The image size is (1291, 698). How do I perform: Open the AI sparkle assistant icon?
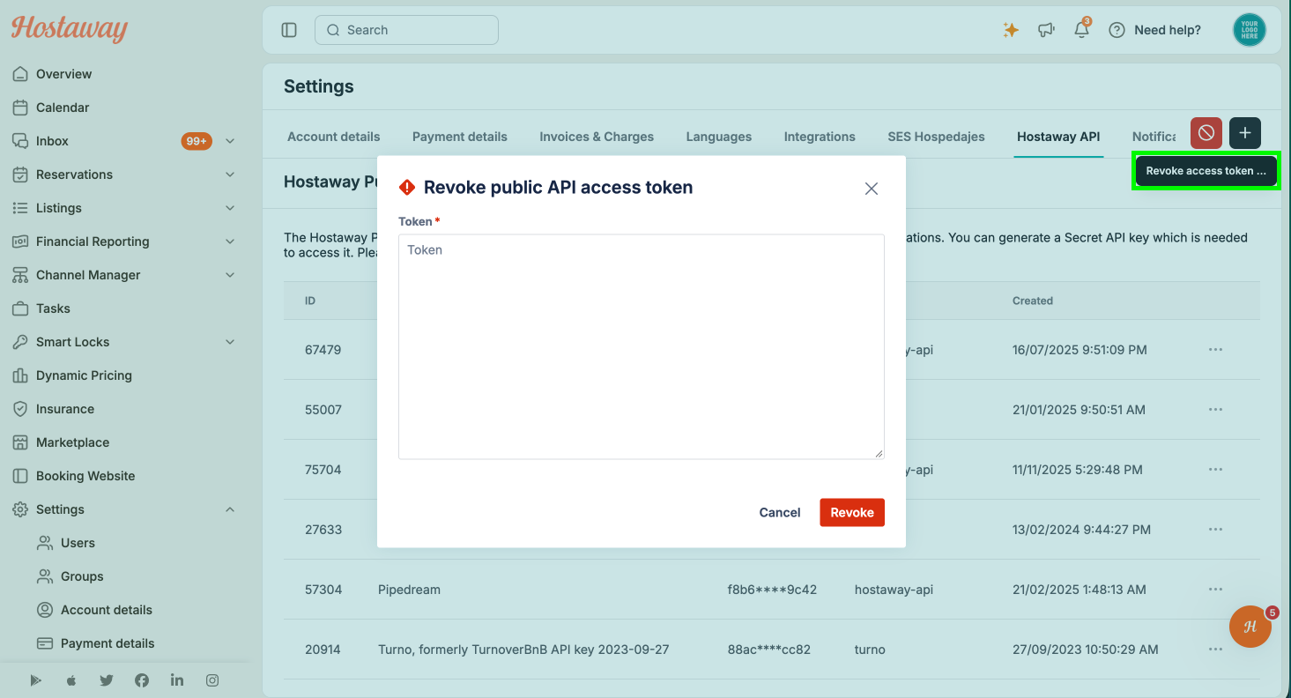pyautogui.click(x=1011, y=30)
